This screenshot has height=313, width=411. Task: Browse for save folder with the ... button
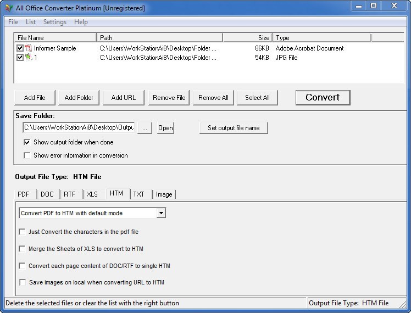click(145, 128)
